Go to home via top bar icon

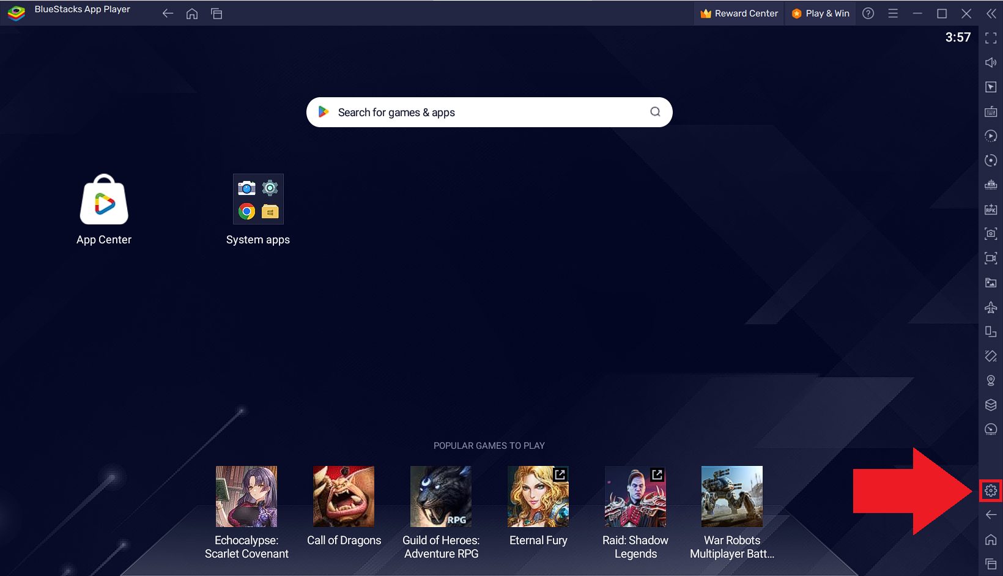click(192, 13)
